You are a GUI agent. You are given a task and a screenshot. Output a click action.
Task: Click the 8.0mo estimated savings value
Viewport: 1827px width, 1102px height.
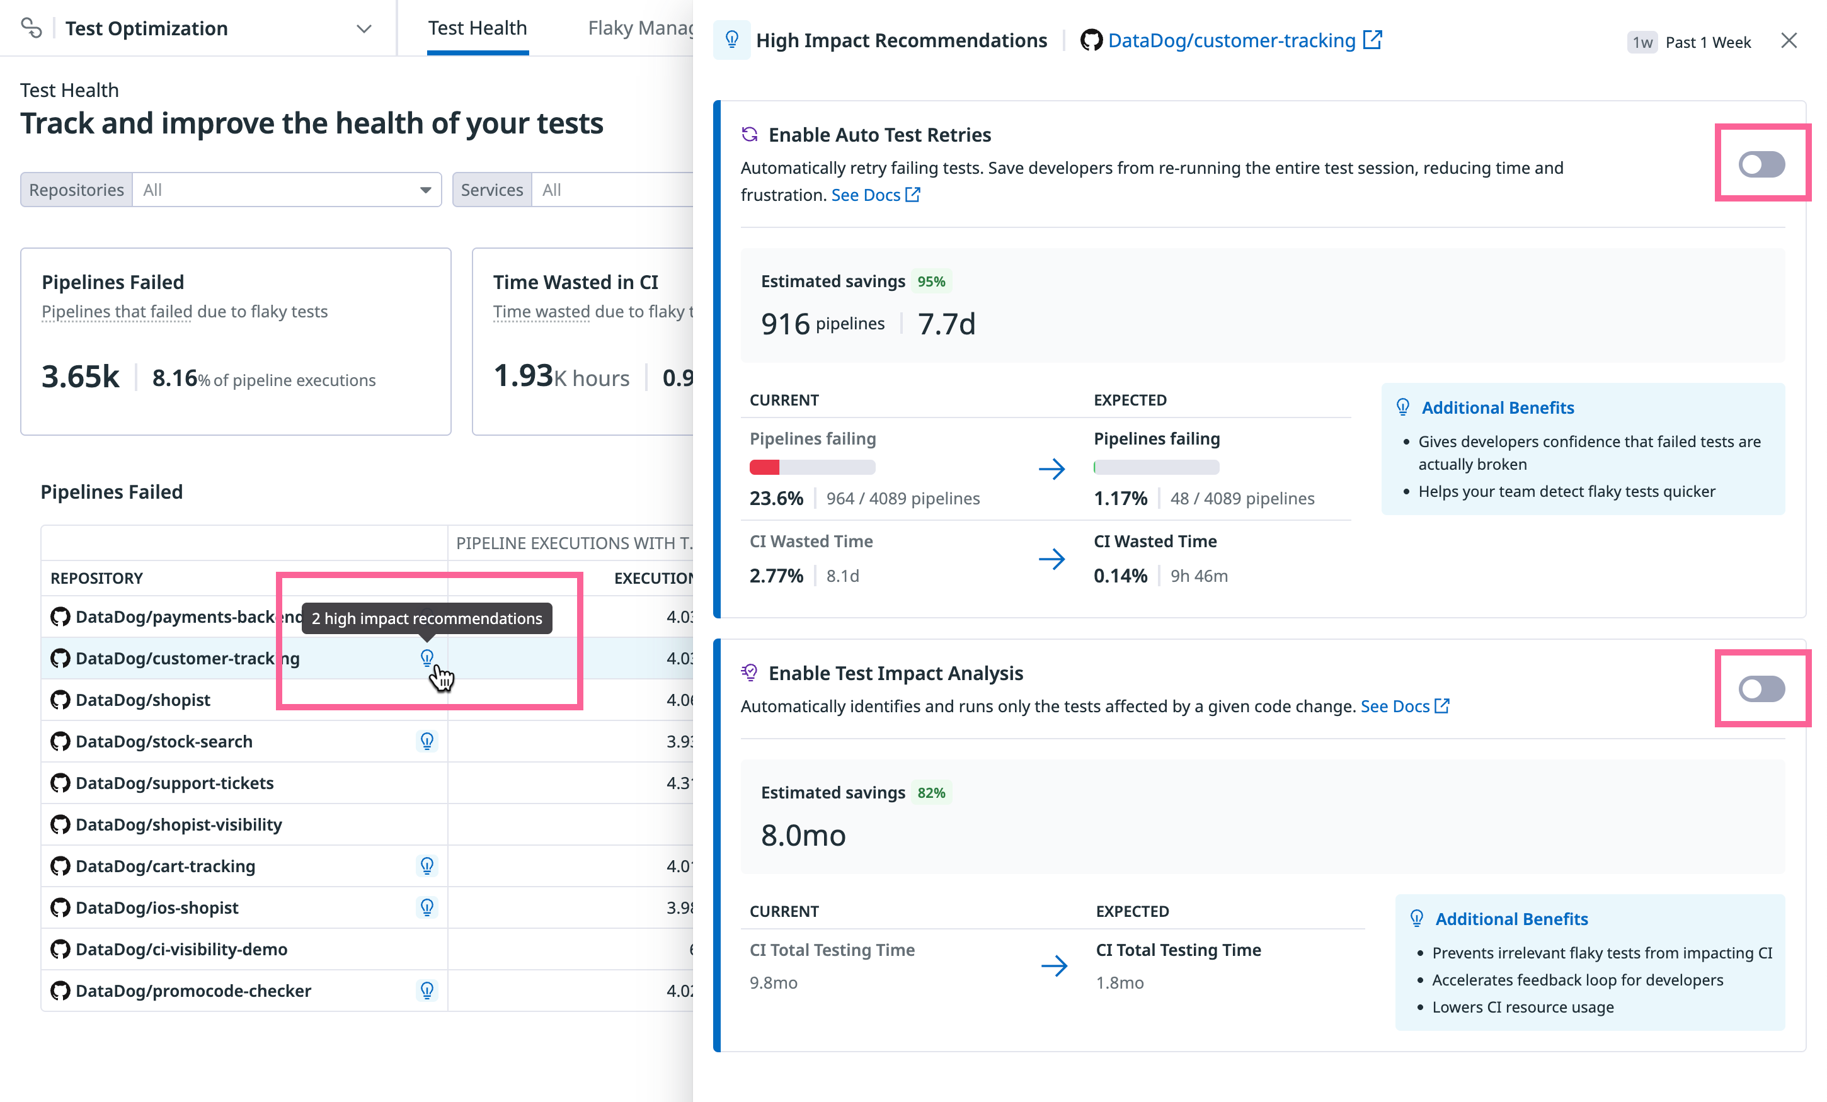pyautogui.click(x=803, y=835)
